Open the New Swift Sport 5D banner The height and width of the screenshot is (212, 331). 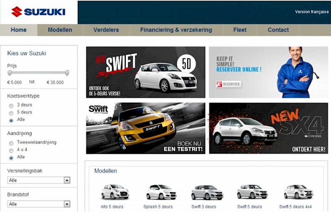tap(145, 72)
